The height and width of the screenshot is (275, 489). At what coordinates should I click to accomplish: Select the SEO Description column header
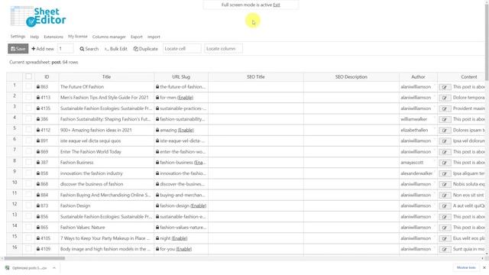[x=351, y=76]
